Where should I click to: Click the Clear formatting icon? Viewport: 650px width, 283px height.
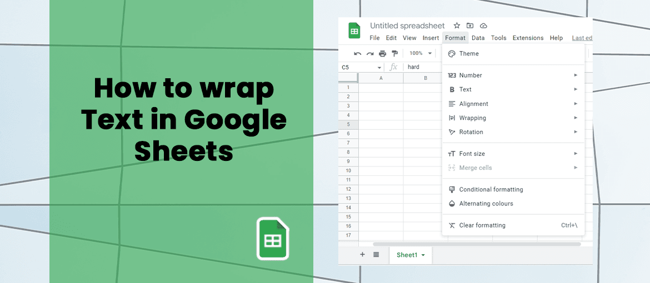coord(452,225)
